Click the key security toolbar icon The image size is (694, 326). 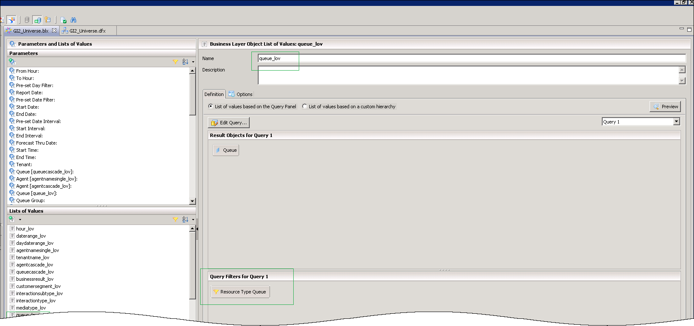(48, 20)
